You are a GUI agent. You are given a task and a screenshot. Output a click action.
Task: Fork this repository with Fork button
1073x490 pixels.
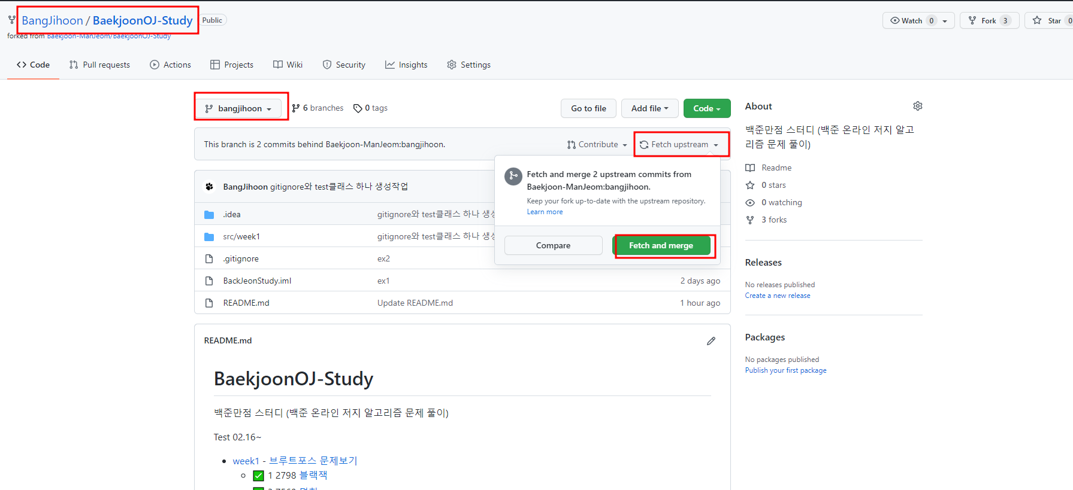pyautogui.click(x=989, y=20)
